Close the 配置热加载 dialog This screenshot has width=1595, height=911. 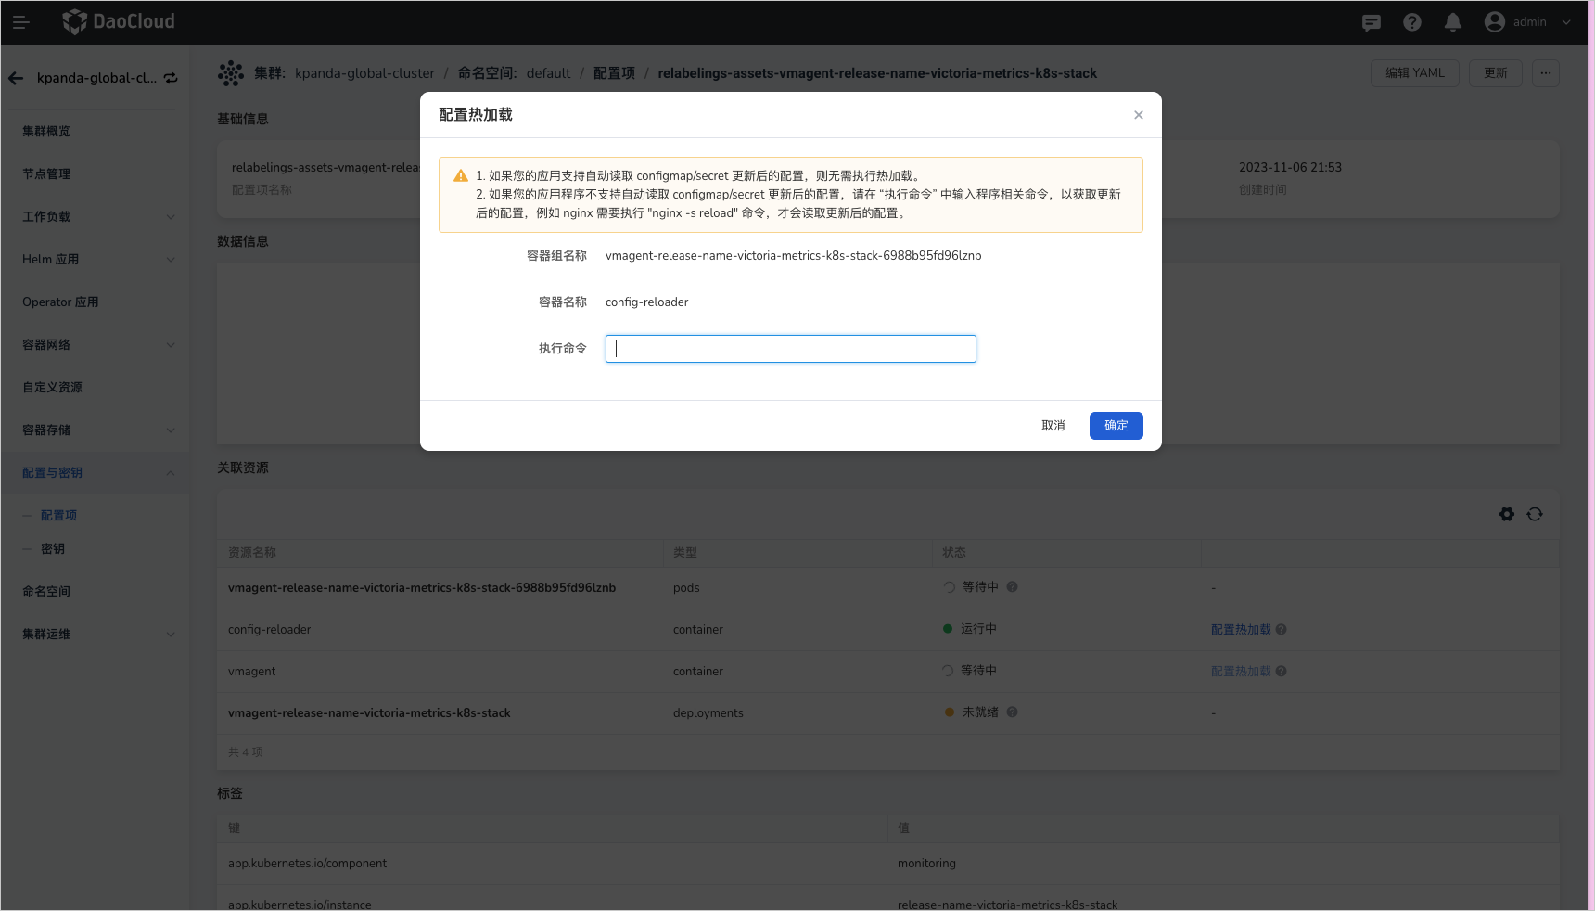[1139, 115]
